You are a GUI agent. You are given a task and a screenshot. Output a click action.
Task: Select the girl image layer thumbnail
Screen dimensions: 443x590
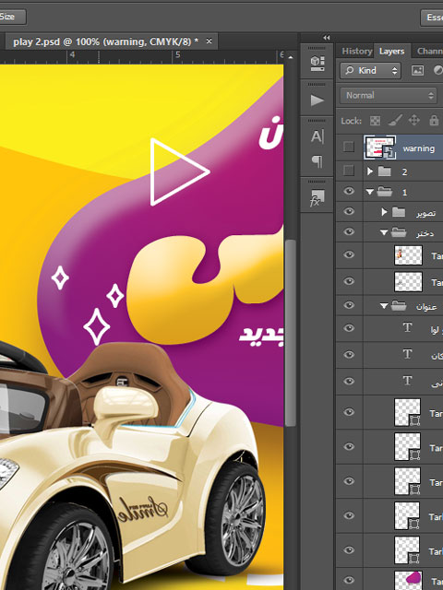click(408, 255)
